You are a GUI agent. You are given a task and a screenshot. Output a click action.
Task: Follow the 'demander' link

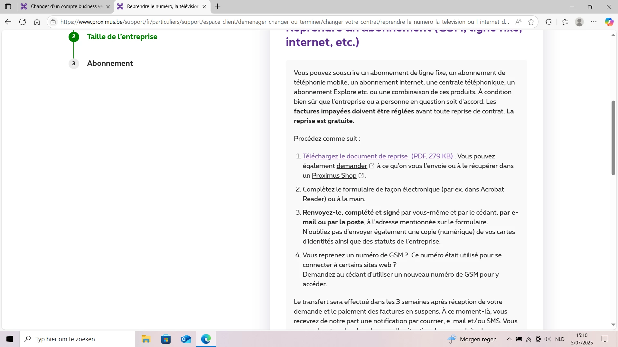[352, 166]
